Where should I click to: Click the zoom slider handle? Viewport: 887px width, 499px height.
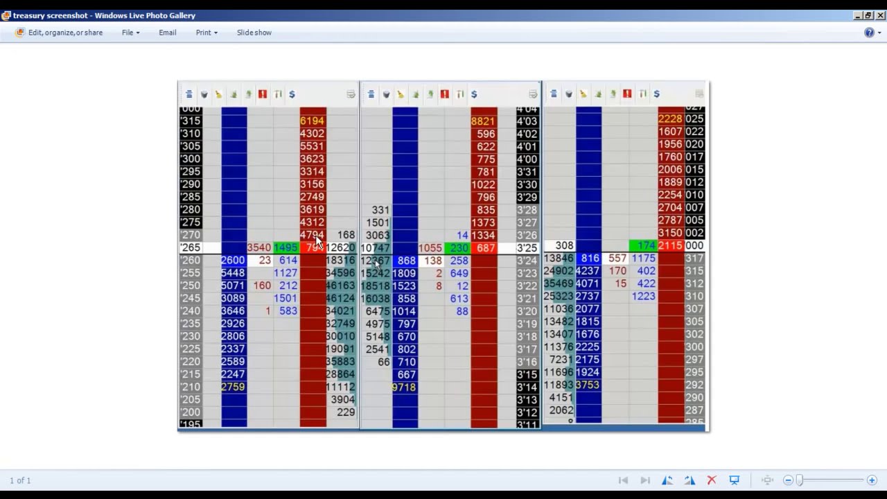click(x=799, y=480)
